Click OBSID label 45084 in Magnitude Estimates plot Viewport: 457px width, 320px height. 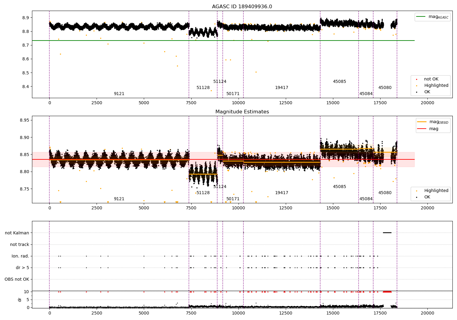pyautogui.click(x=366, y=199)
